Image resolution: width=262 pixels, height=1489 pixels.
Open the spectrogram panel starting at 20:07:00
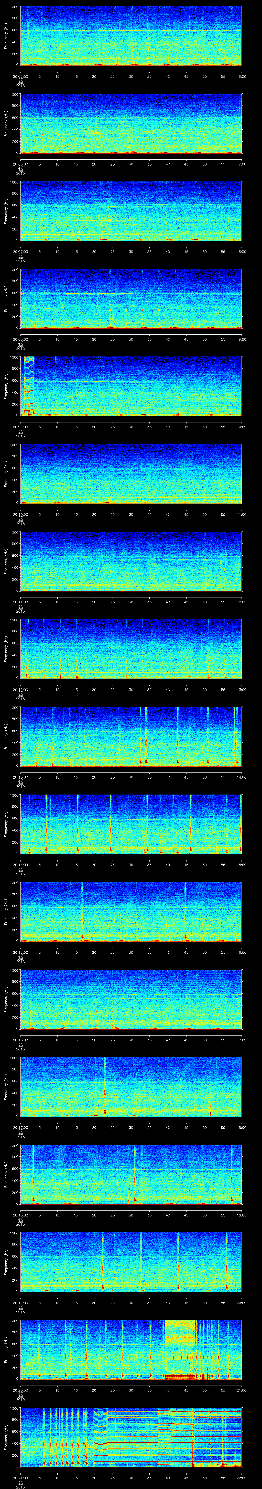tap(131, 211)
